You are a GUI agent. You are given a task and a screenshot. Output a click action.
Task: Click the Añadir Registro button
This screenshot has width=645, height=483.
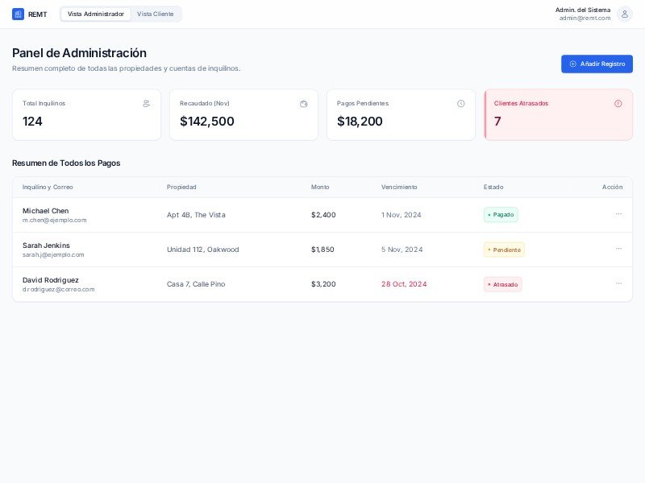coord(597,64)
